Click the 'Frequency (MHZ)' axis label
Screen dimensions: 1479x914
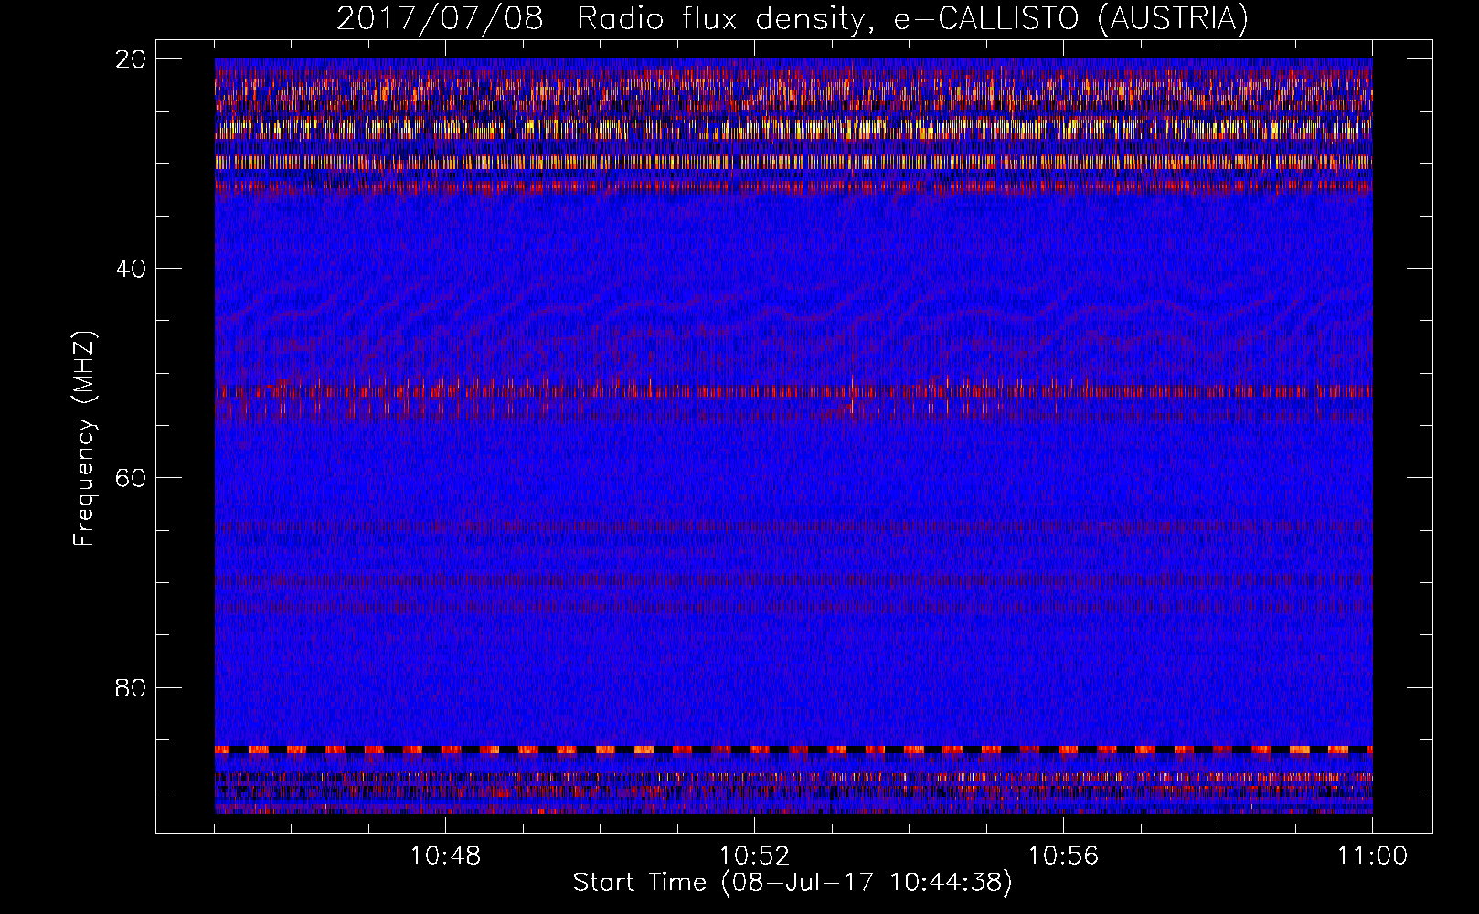tap(84, 439)
